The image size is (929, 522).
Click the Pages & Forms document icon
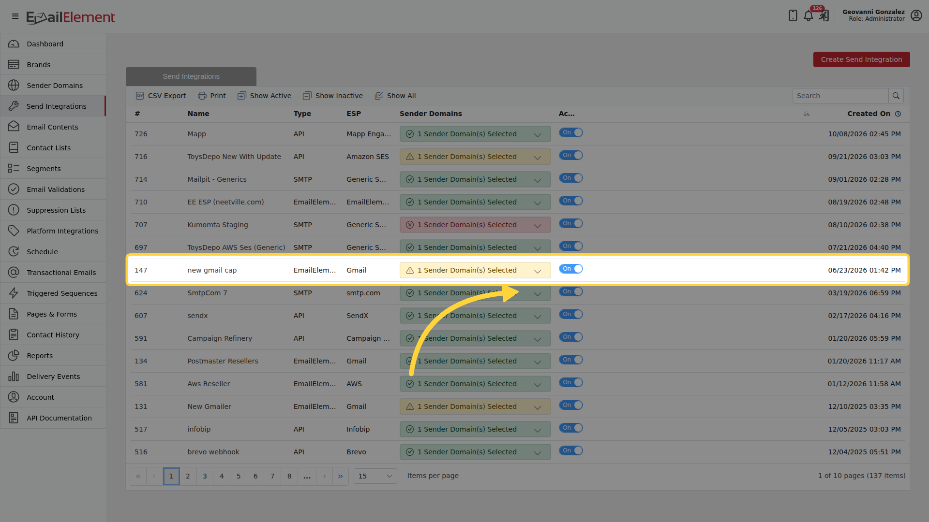[14, 314]
